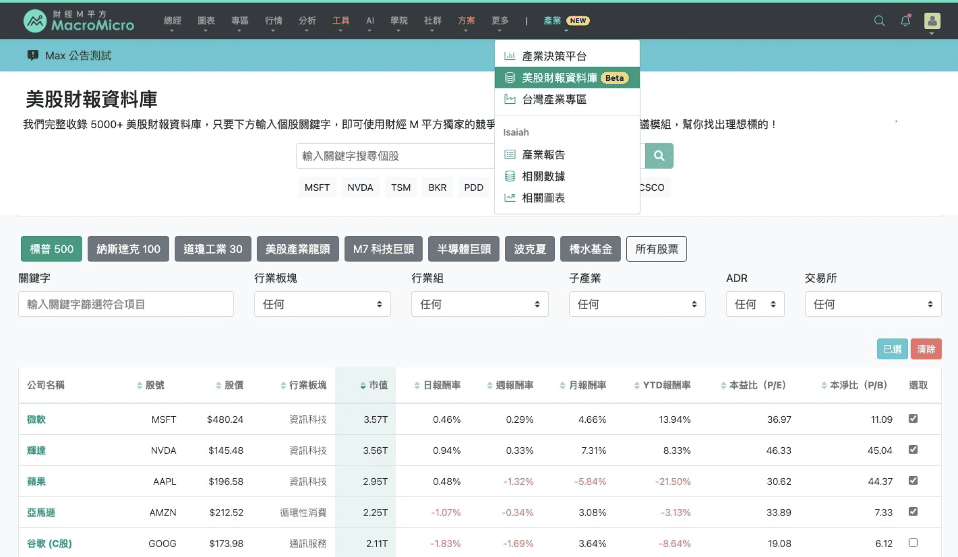Uncheck the AMZN row selection checkbox
The image size is (958, 557).
[x=913, y=512]
